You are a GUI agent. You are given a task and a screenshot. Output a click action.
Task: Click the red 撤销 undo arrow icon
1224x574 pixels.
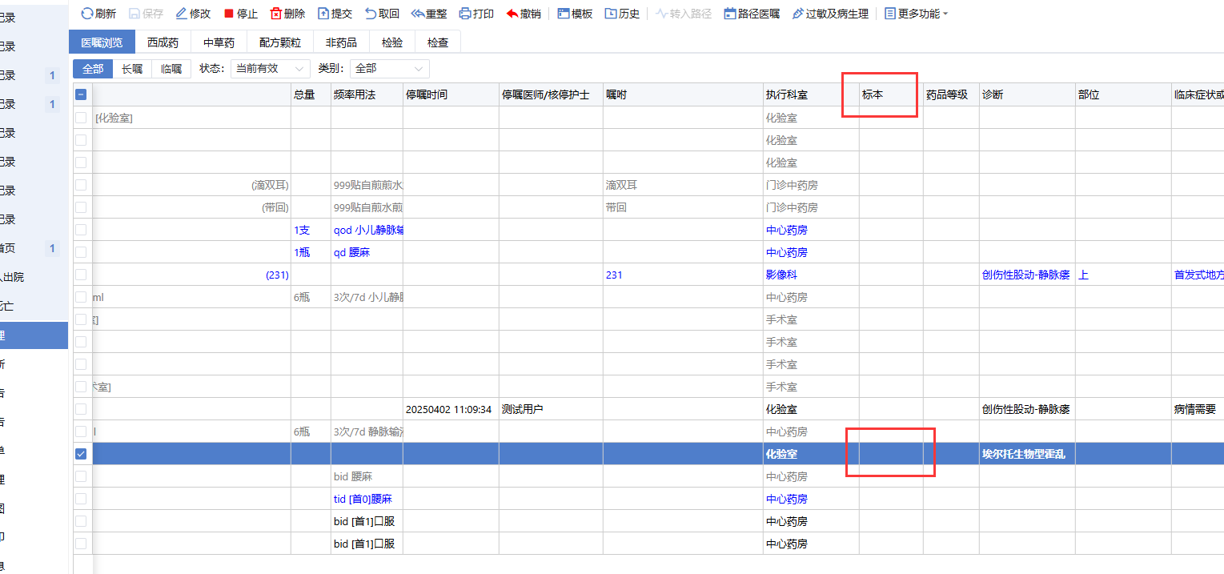(512, 14)
